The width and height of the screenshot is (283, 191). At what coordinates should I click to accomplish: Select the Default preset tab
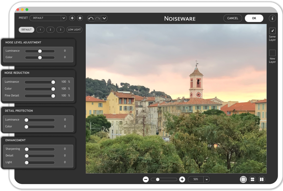pyautogui.click(x=26, y=29)
